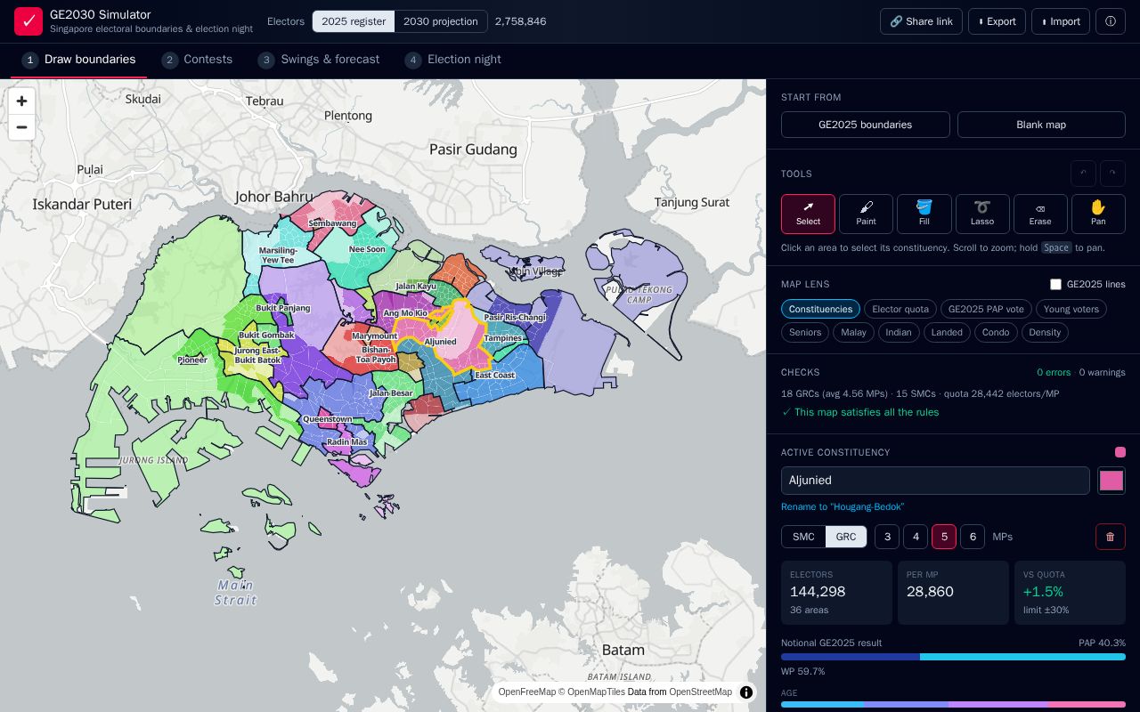Screen dimensions: 1140x712
Task: Click the redo arrow in Tools
Action: coord(1112,174)
